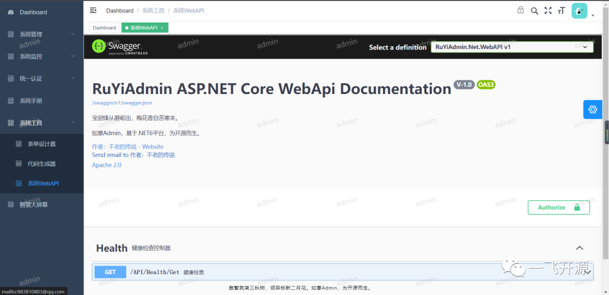This screenshot has height=295, width=609.
Task: Switch to the Dashboard tab
Action: click(104, 28)
